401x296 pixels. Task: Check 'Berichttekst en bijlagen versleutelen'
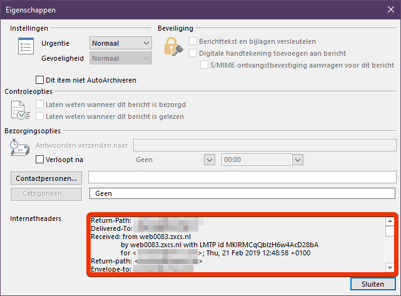click(193, 41)
